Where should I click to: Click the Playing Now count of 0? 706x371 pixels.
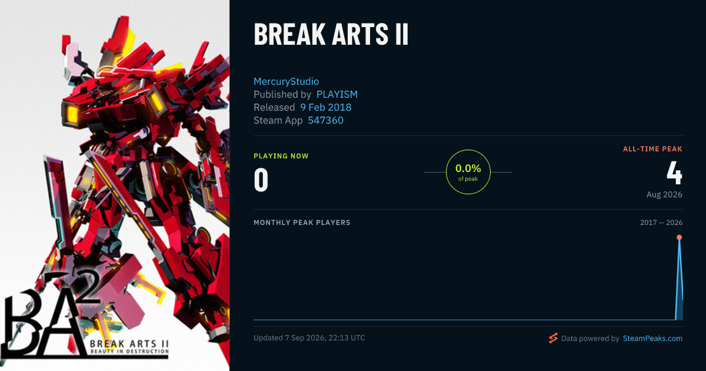click(261, 180)
